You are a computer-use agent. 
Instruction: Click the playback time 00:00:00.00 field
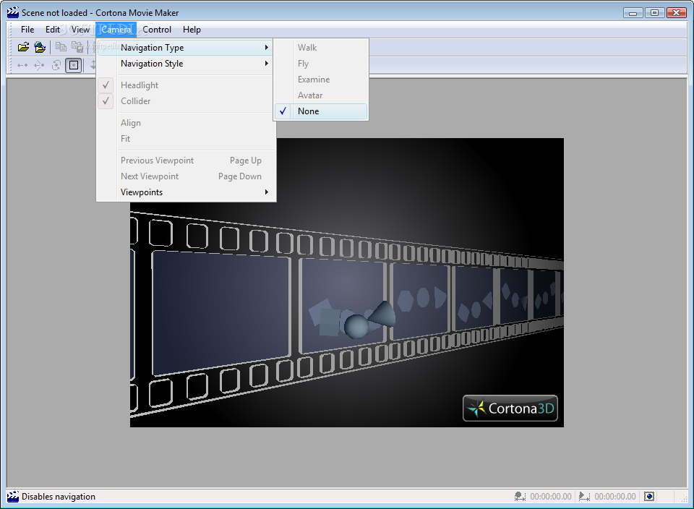(614, 497)
